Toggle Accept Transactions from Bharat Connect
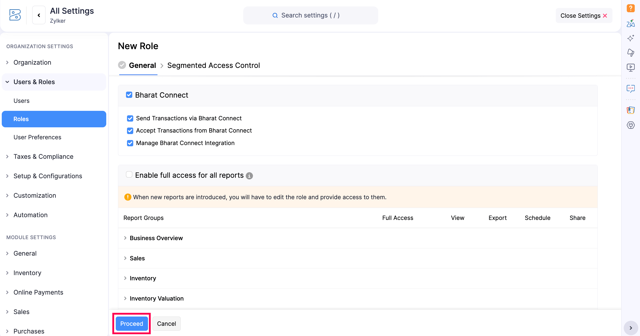 (130, 131)
